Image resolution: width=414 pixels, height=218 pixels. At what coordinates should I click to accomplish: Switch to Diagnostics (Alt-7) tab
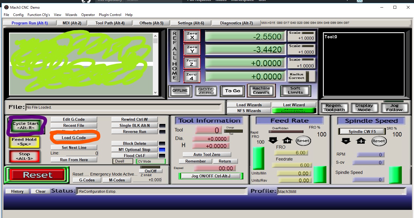click(236, 23)
